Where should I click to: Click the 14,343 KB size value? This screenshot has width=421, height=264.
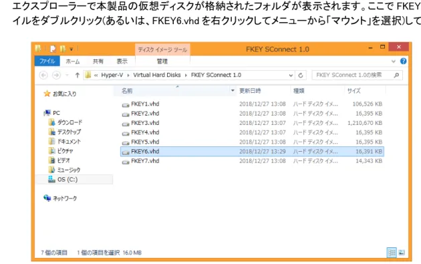369,161
